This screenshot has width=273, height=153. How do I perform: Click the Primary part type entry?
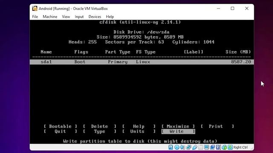click(x=118, y=62)
